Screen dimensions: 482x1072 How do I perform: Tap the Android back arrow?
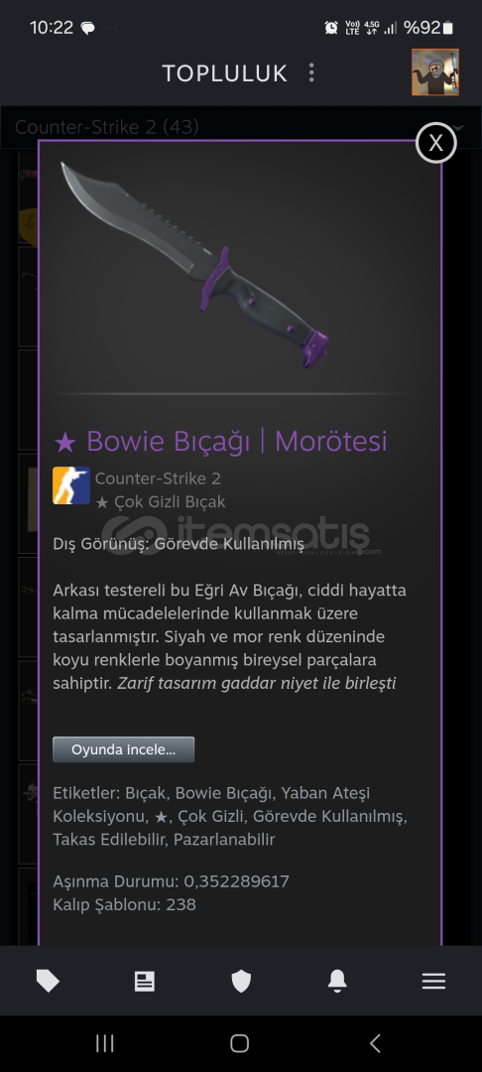pos(375,1042)
